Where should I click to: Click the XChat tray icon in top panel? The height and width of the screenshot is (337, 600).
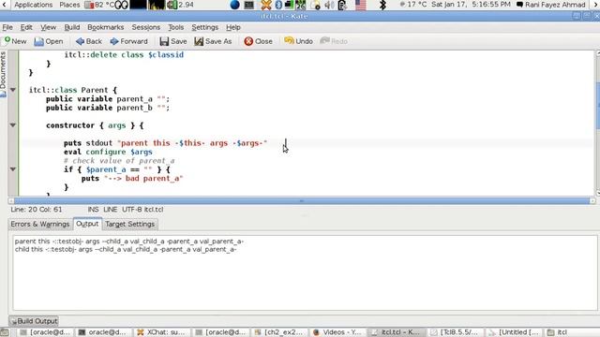point(266,5)
